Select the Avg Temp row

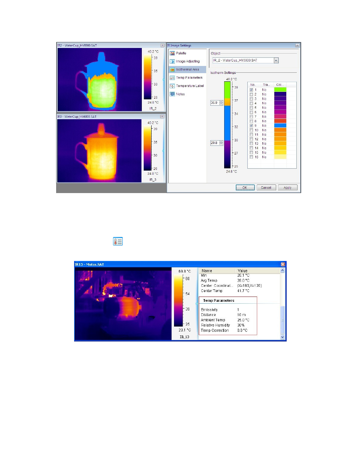pyautogui.click(x=239, y=280)
